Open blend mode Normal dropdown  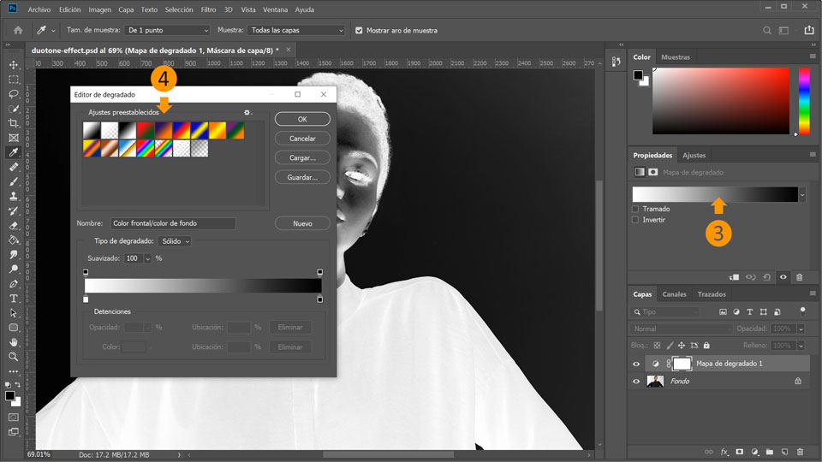(681, 329)
